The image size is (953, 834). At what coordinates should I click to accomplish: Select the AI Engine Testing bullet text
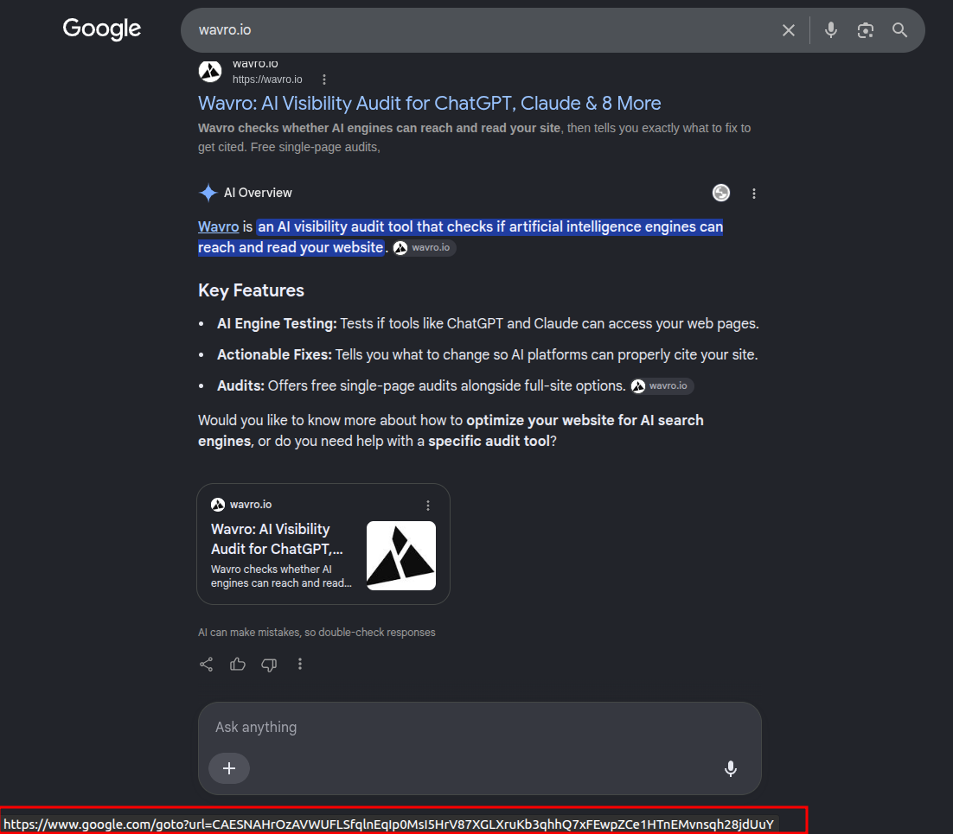pyautogui.click(x=488, y=324)
